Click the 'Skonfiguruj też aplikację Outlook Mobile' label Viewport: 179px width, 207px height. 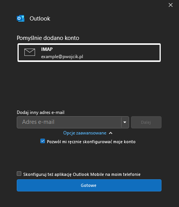82,174
